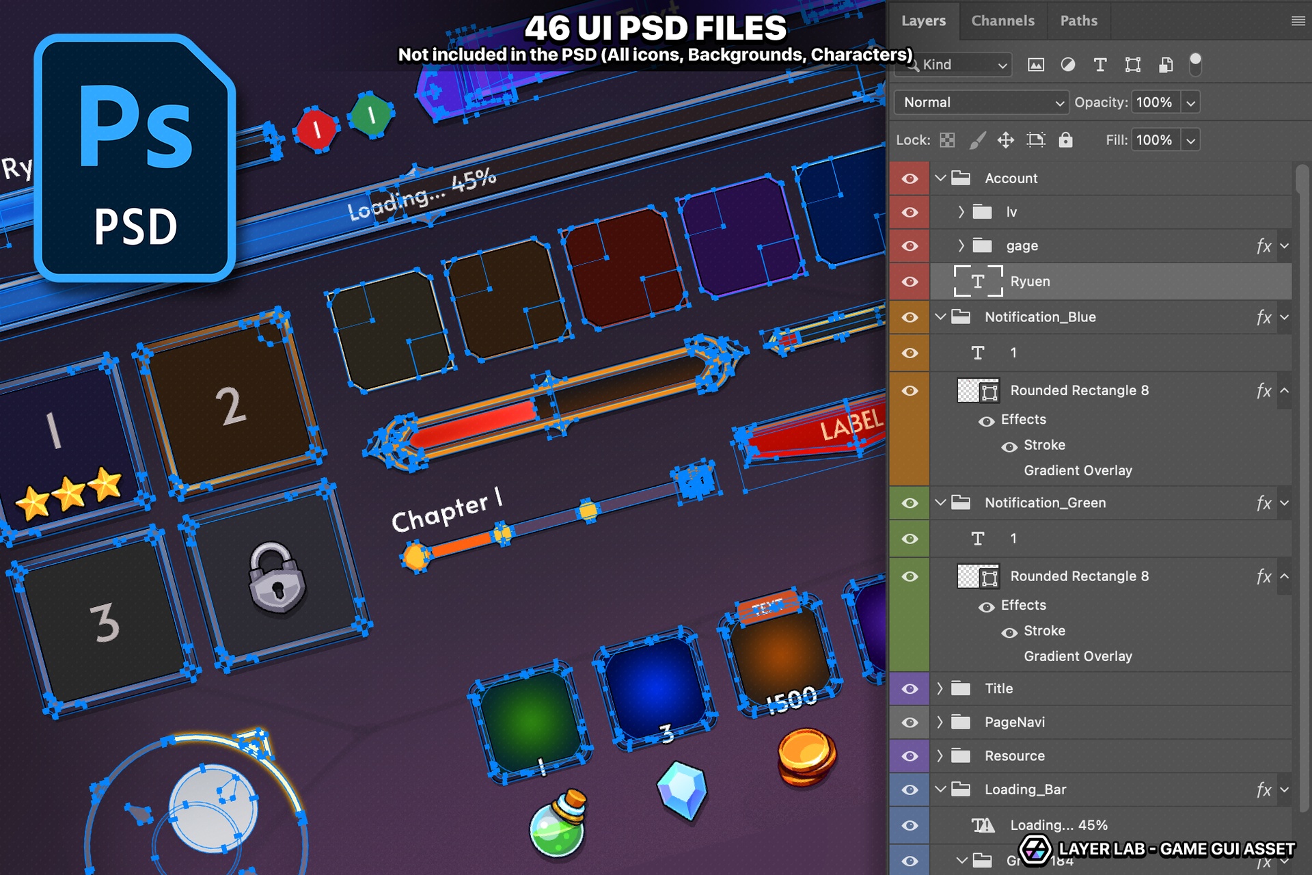Click lock image pixels brush icon

coord(977,140)
